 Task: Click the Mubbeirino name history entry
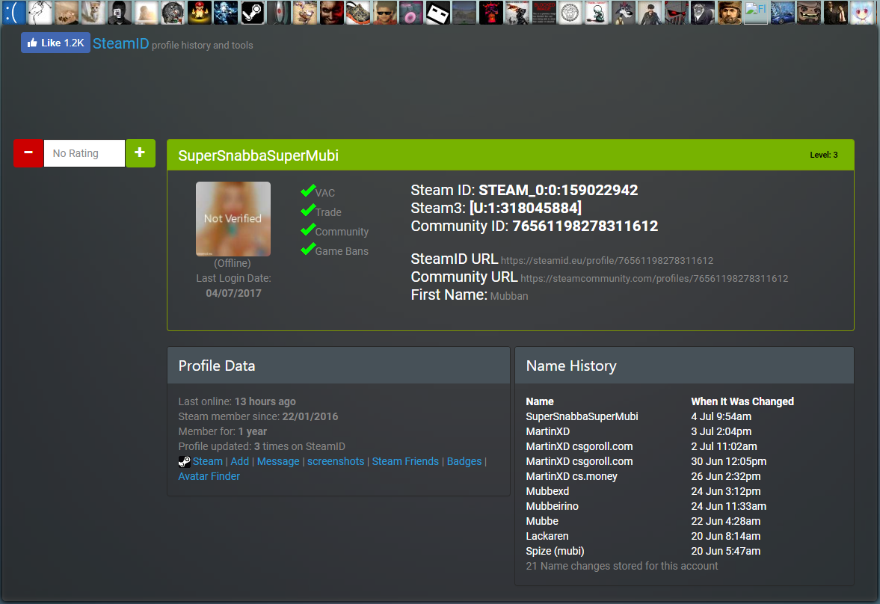click(553, 506)
